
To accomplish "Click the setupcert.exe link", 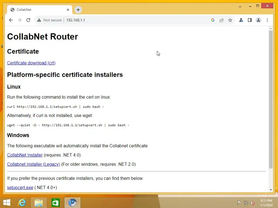I will coord(20,187).
